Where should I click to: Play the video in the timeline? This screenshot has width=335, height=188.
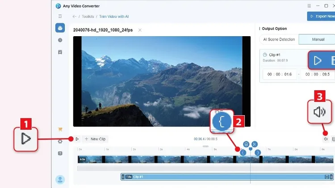(x=77, y=139)
